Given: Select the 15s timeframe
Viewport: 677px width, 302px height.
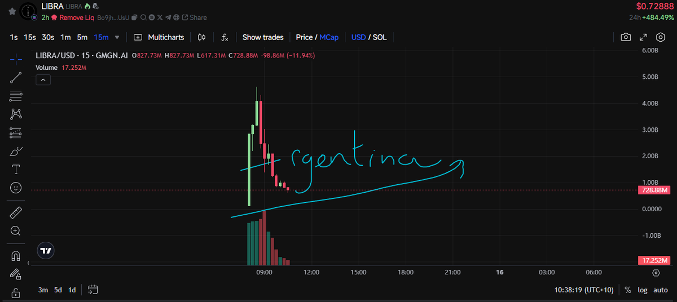Looking at the screenshot, I should click(30, 37).
